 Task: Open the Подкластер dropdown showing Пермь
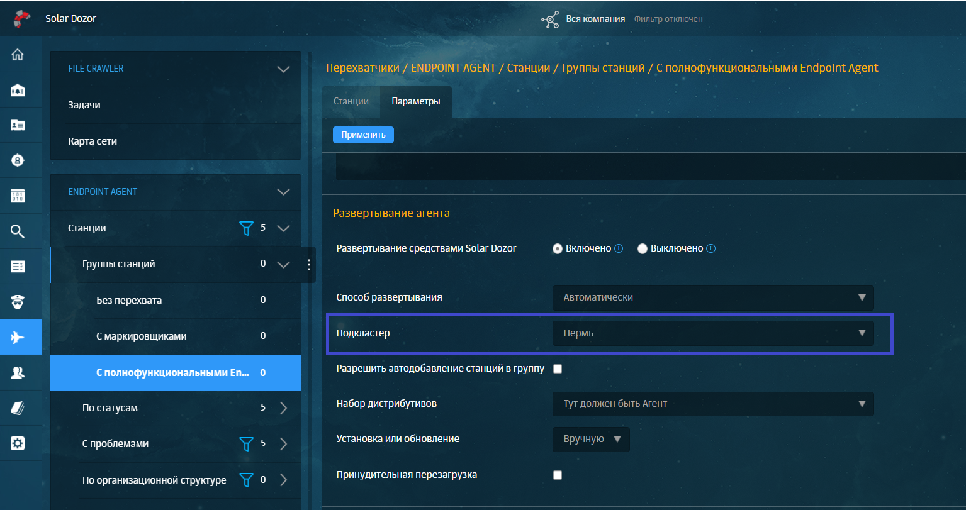point(712,333)
